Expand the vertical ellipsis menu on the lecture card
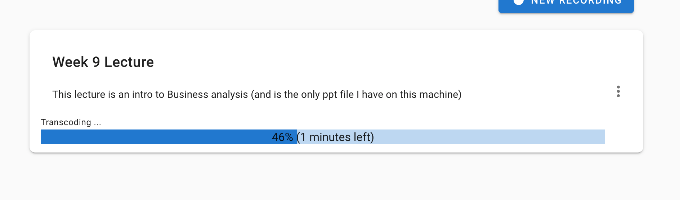The height and width of the screenshot is (200, 680). click(618, 91)
